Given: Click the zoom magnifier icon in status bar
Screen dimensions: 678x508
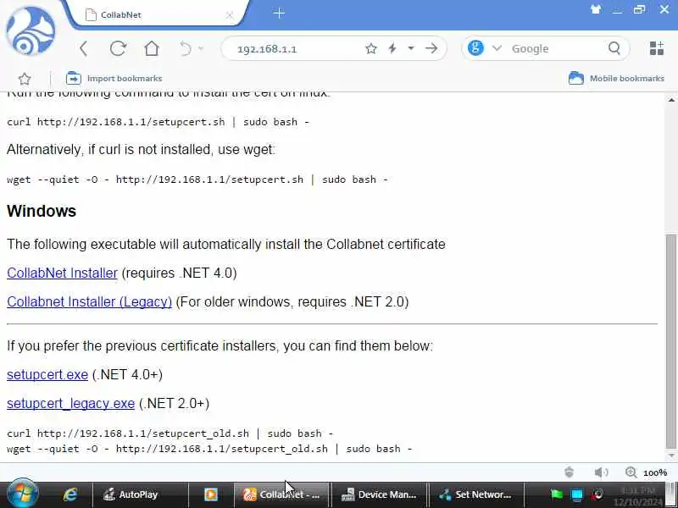Looking at the screenshot, I should coord(631,472).
